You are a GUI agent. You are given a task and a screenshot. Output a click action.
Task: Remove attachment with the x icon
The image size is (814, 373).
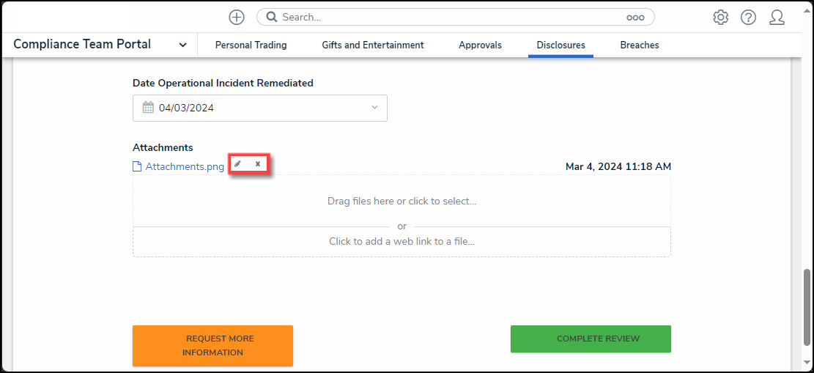[x=258, y=164]
